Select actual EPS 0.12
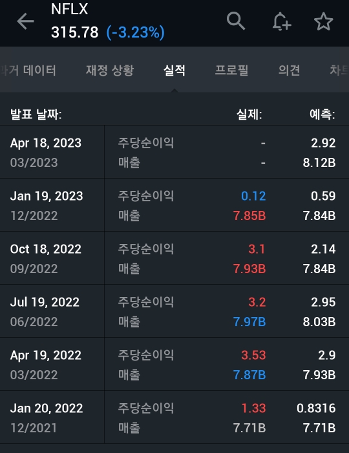The width and height of the screenshot is (349, 453). [253, 196]
